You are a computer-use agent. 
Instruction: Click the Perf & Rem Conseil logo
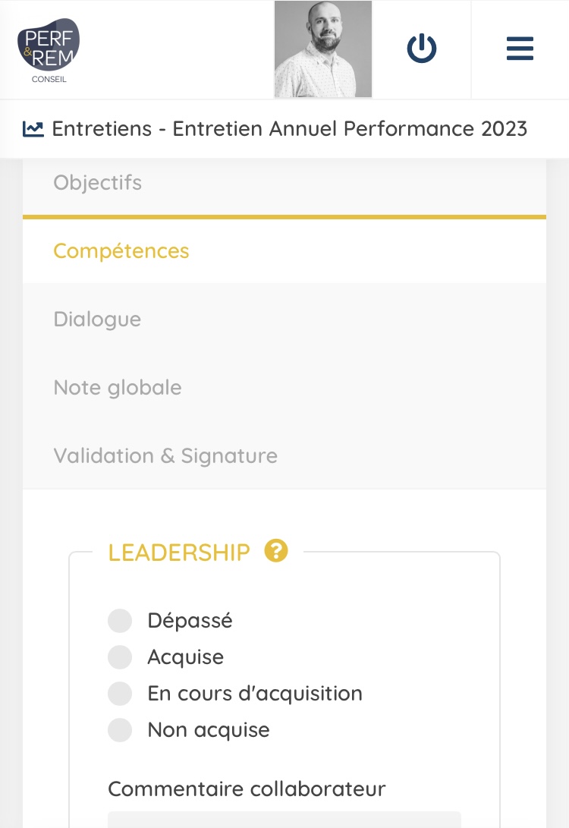(49, 49)
